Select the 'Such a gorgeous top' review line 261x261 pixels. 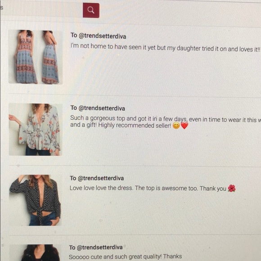(166, 119)
